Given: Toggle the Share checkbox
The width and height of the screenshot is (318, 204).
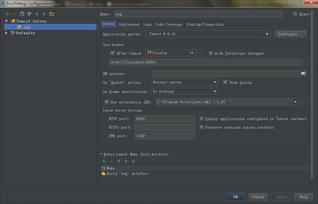Looking at the screenshot, I should [295, 14].
